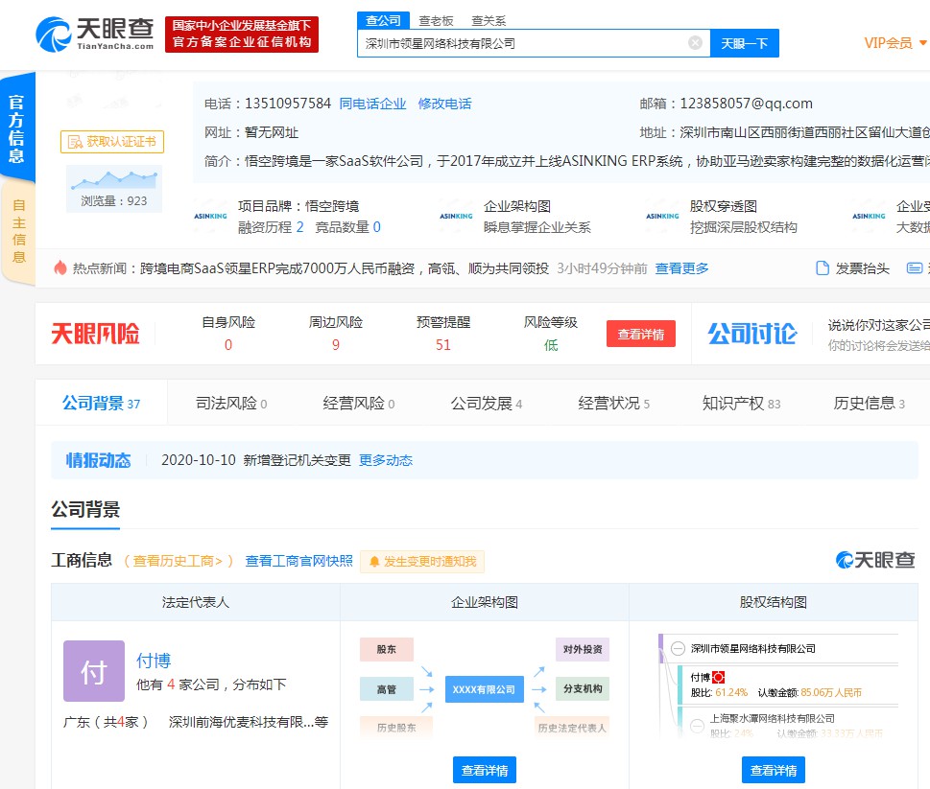Screen dimensions: 930x789
Task: Click the red badge icon beside 付博
Action: pos(718,677)
